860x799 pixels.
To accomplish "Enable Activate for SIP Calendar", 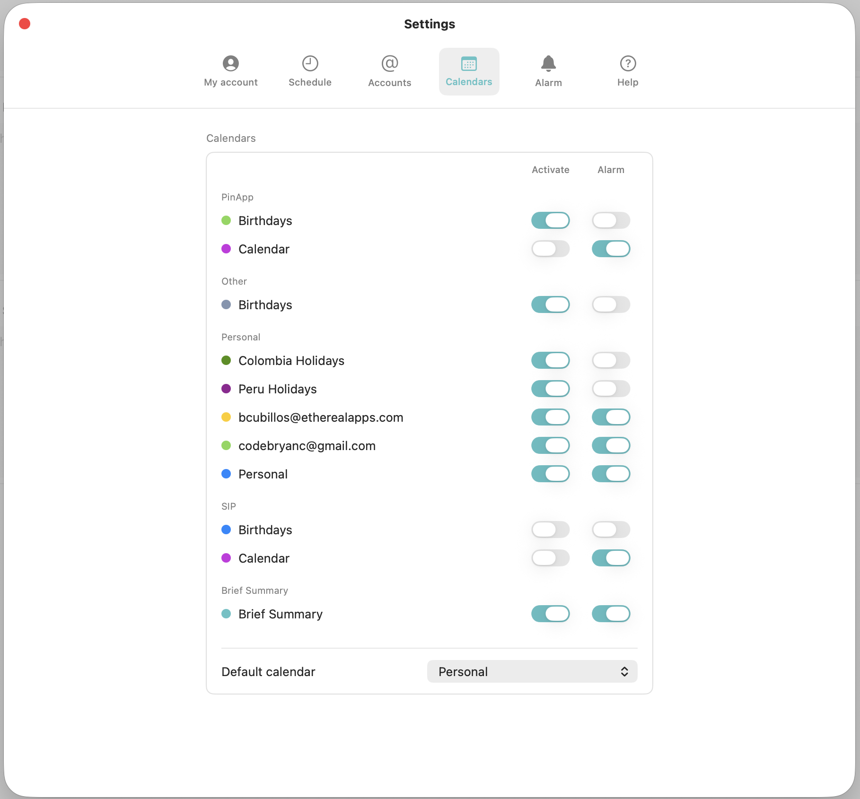I will tap(551, 558).
